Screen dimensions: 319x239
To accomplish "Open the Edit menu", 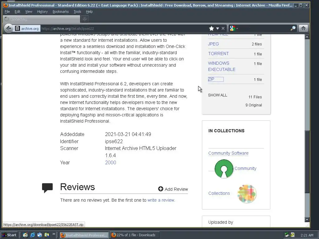I will pyautogui.click(x=17, y=12).
